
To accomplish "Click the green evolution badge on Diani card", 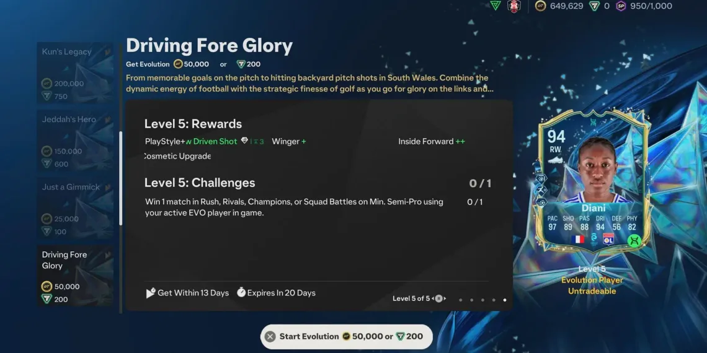I will pyautogui.click(x=634, y=240).
